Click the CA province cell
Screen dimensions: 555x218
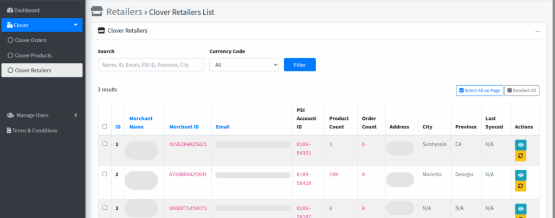[459, 144]
